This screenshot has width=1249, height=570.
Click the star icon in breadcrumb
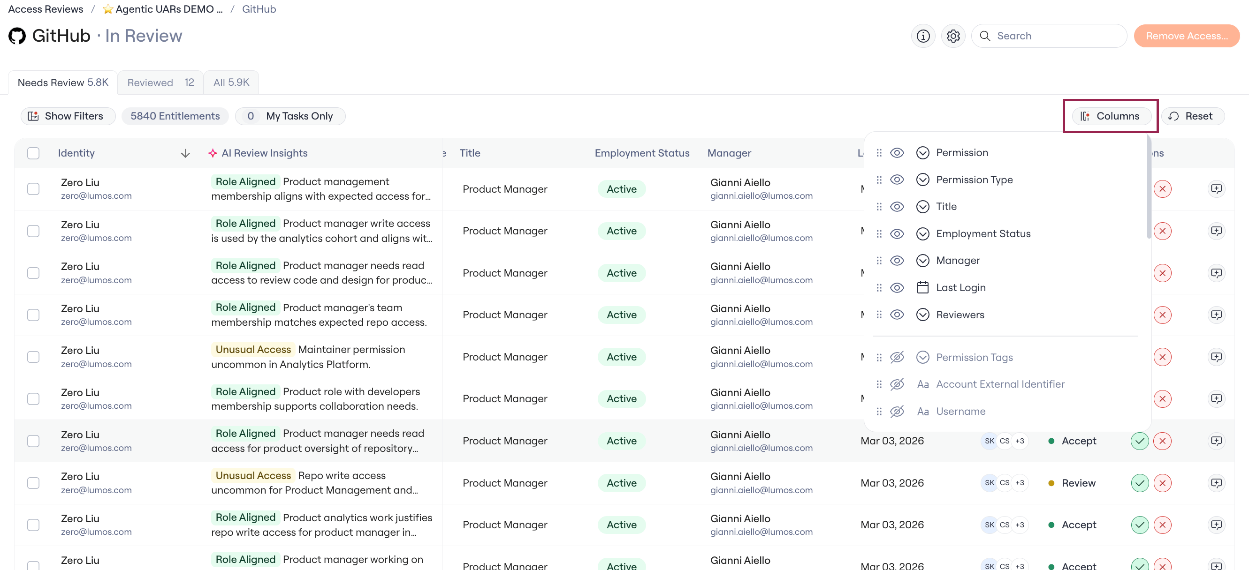[x=108, y=9]
